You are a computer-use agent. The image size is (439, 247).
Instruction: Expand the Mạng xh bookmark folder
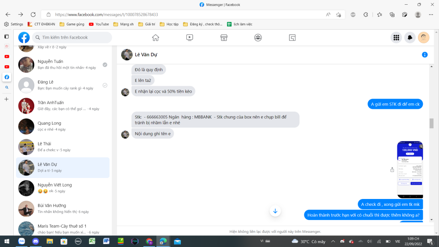tap(124, 24)
